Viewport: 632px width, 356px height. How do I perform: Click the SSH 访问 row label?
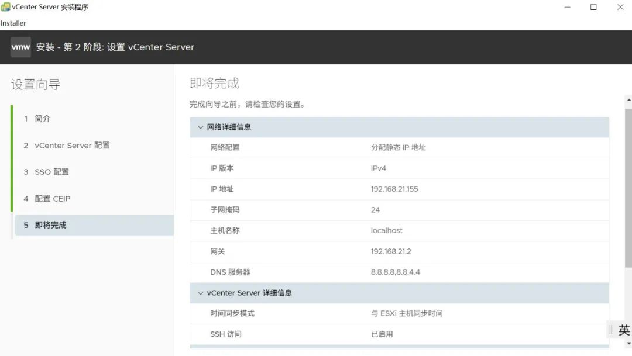pos(226,334)
